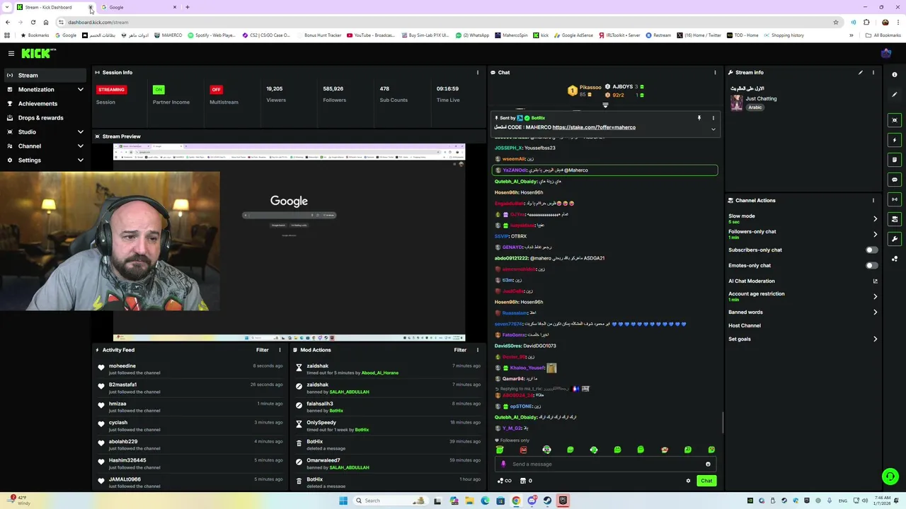
Task: Switch to the Google browser tab
Action: tap(138, 7)
